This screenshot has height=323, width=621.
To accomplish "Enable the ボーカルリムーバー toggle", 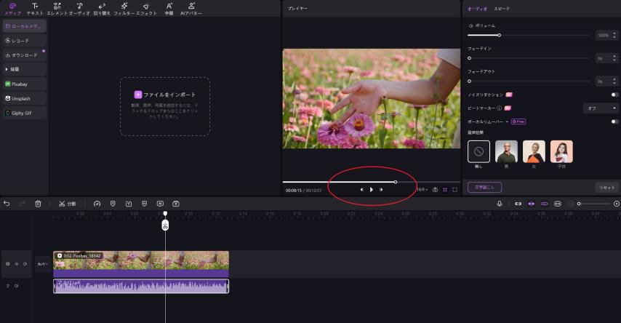I will (614, 121).
